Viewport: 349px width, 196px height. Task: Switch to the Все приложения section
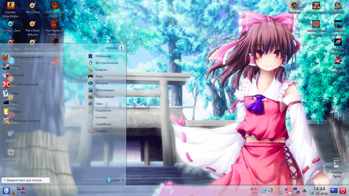coord(106,63)
